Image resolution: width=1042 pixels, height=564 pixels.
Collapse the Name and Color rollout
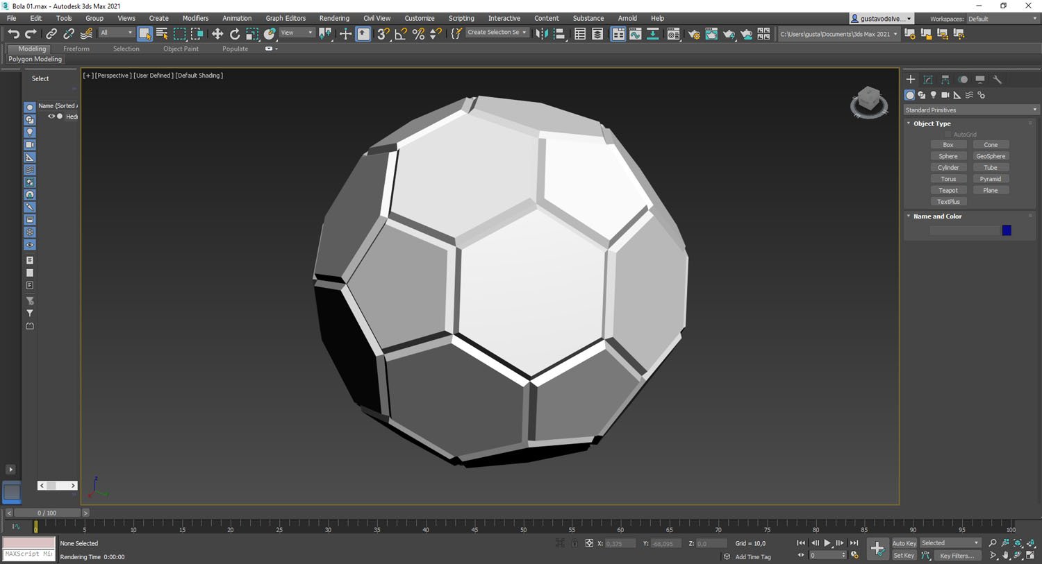(937, 216)
